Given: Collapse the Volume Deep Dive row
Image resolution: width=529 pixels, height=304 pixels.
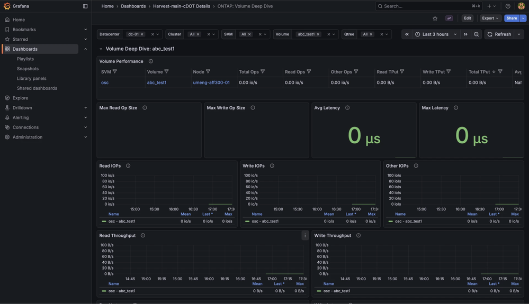Looking at the screenshot, I should point(101,49).
